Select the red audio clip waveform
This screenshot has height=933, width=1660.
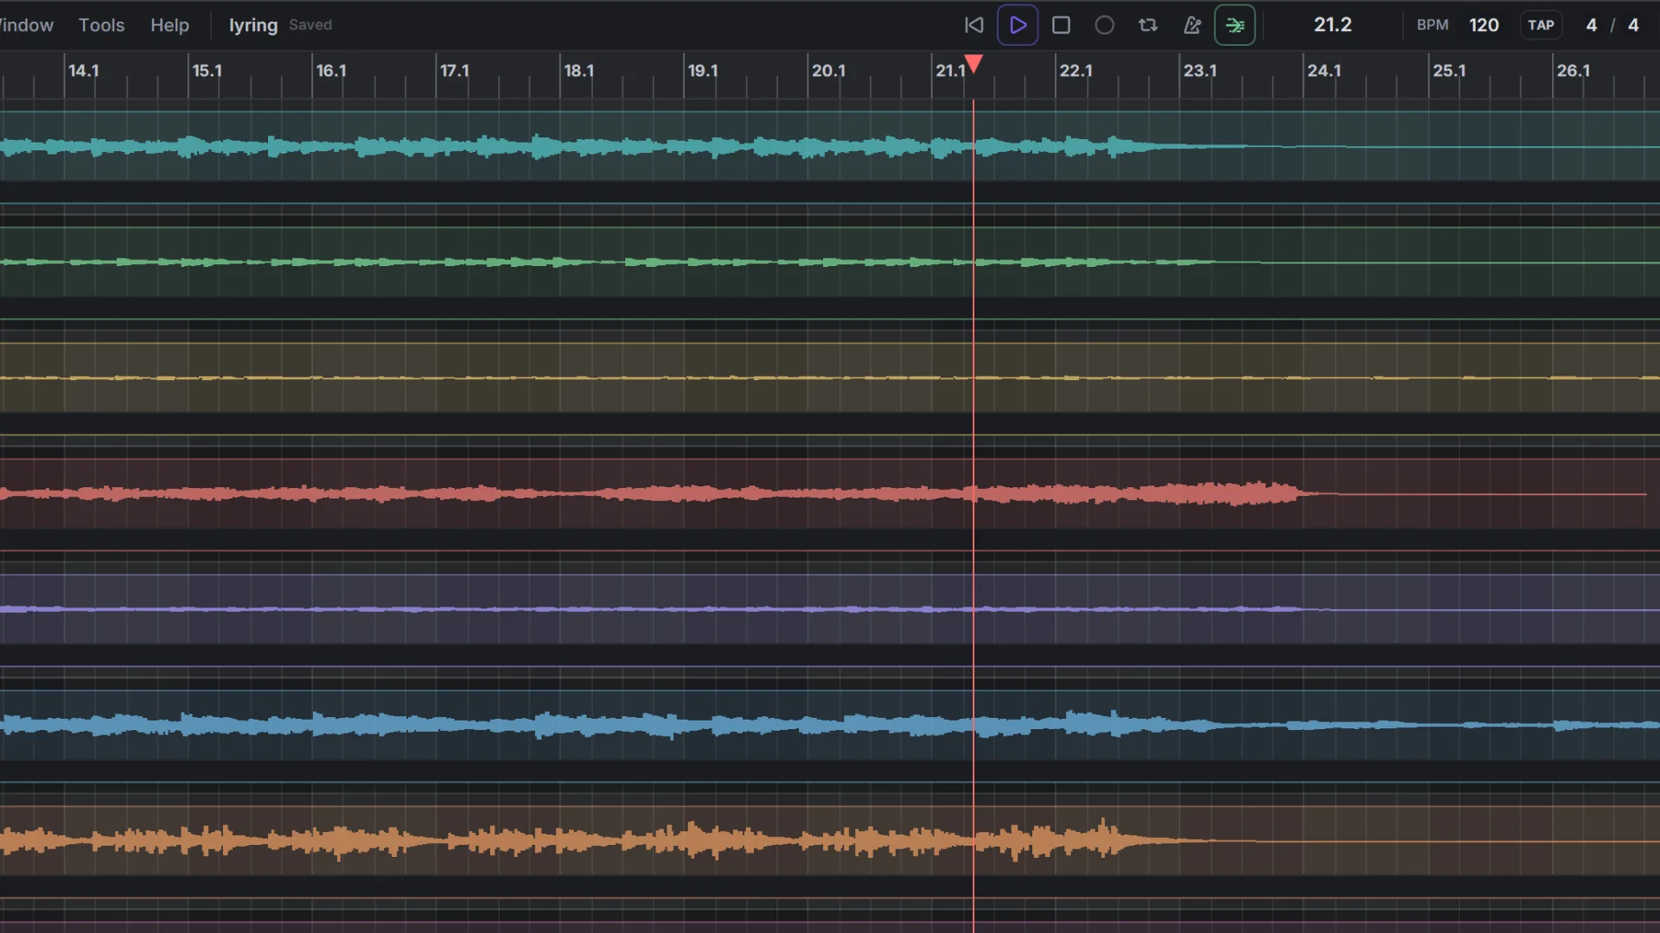(830, 493)
